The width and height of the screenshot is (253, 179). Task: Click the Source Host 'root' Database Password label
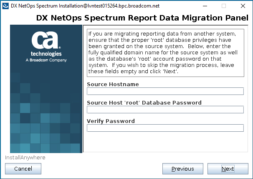144,103
